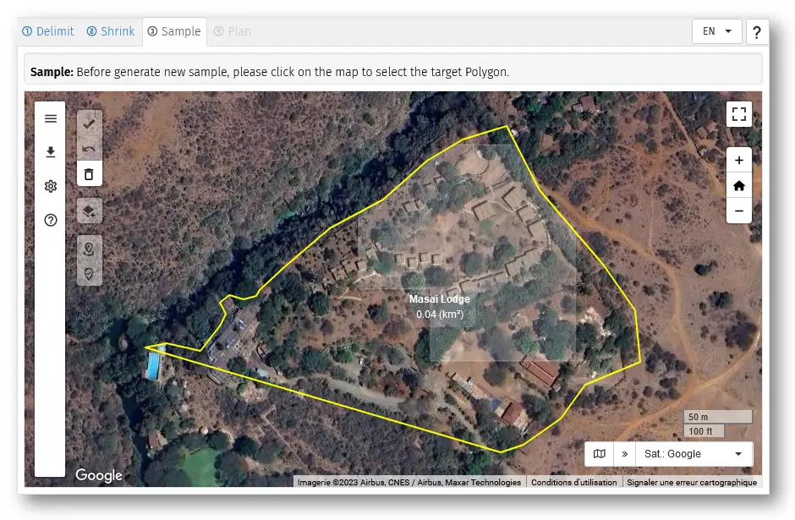Click the checkmark confirm icon
This screenshot has width=795, height=520.
[89, 123]
